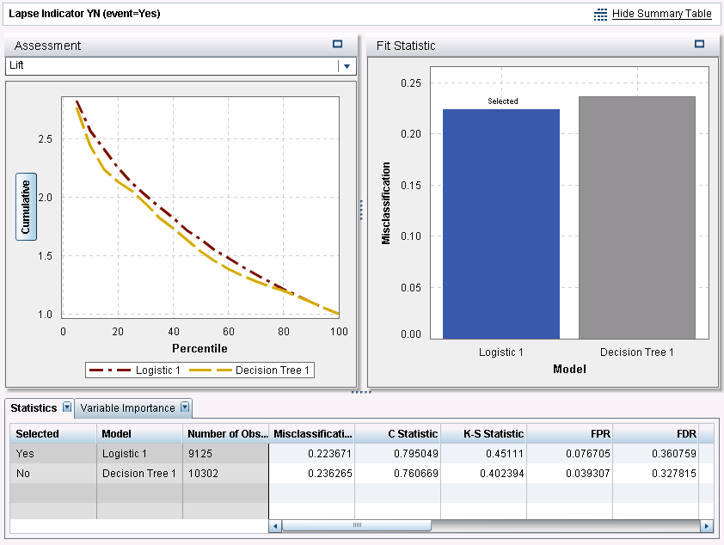Click the K-S Statistic column header

click(483, 434)
